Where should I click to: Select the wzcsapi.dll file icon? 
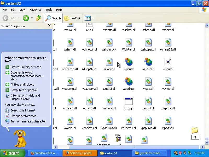pyautogui.click(x=70, y=101)
